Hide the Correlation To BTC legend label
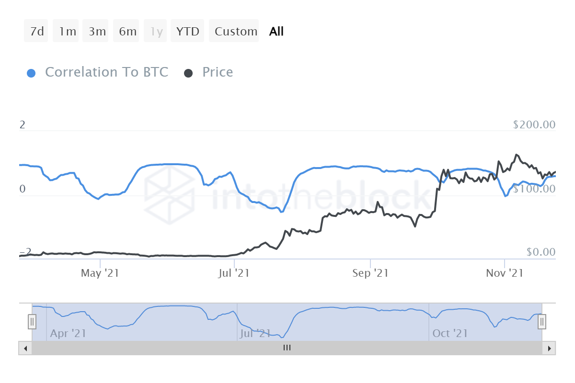The width and height of the screenshot is (575, 383). click(106, 72)
